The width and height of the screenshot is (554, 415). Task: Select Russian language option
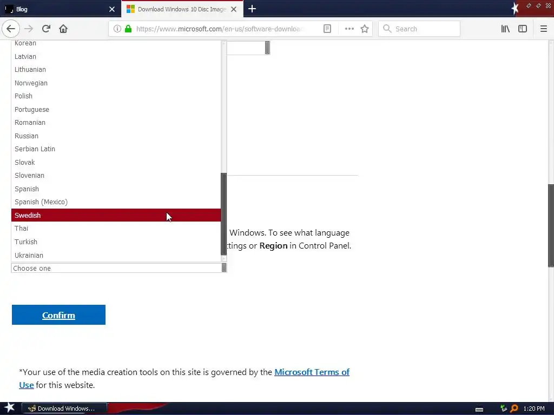pyautogui.click(x=116, y=136)
